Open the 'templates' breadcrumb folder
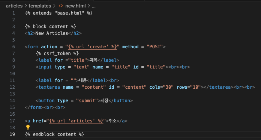261x140 pixels. 40,6
